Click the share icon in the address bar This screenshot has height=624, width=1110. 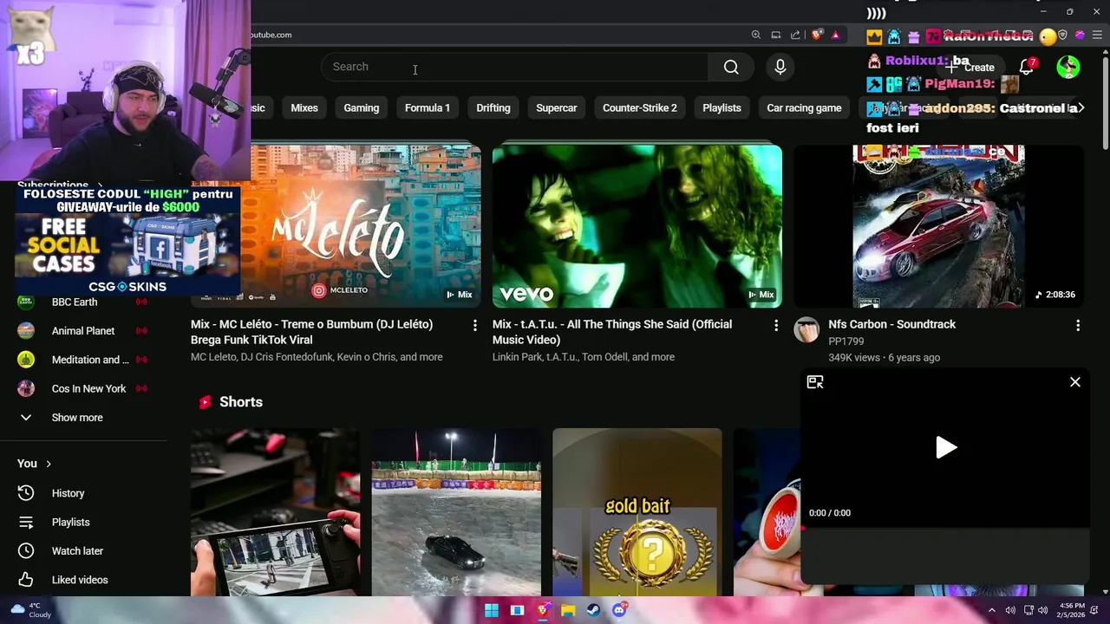click(795, 35)
